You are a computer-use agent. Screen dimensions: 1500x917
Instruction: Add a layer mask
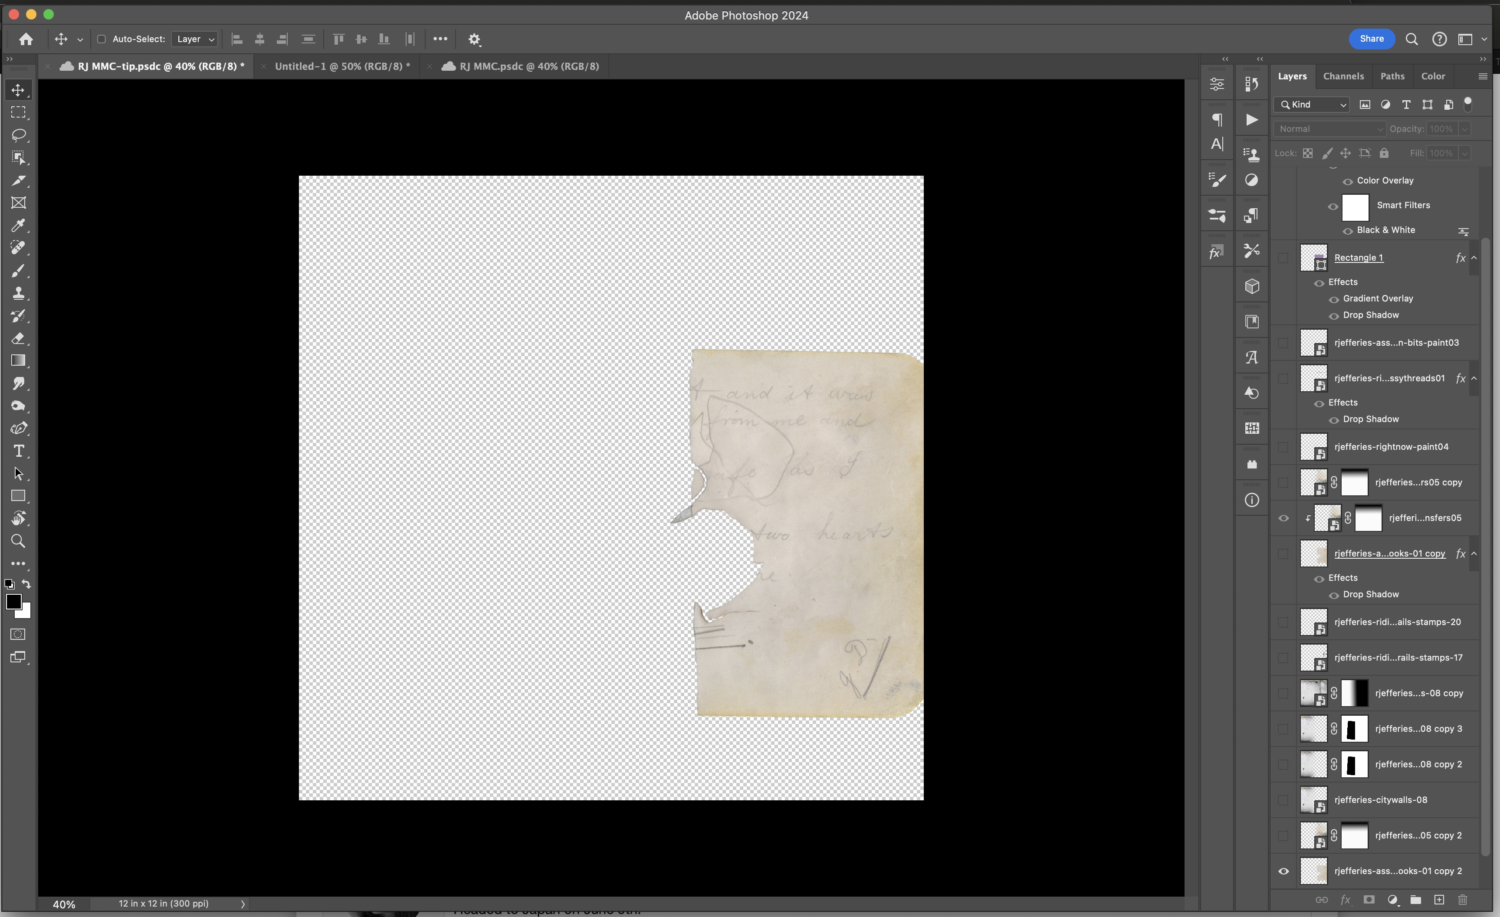coord(1369,900)
